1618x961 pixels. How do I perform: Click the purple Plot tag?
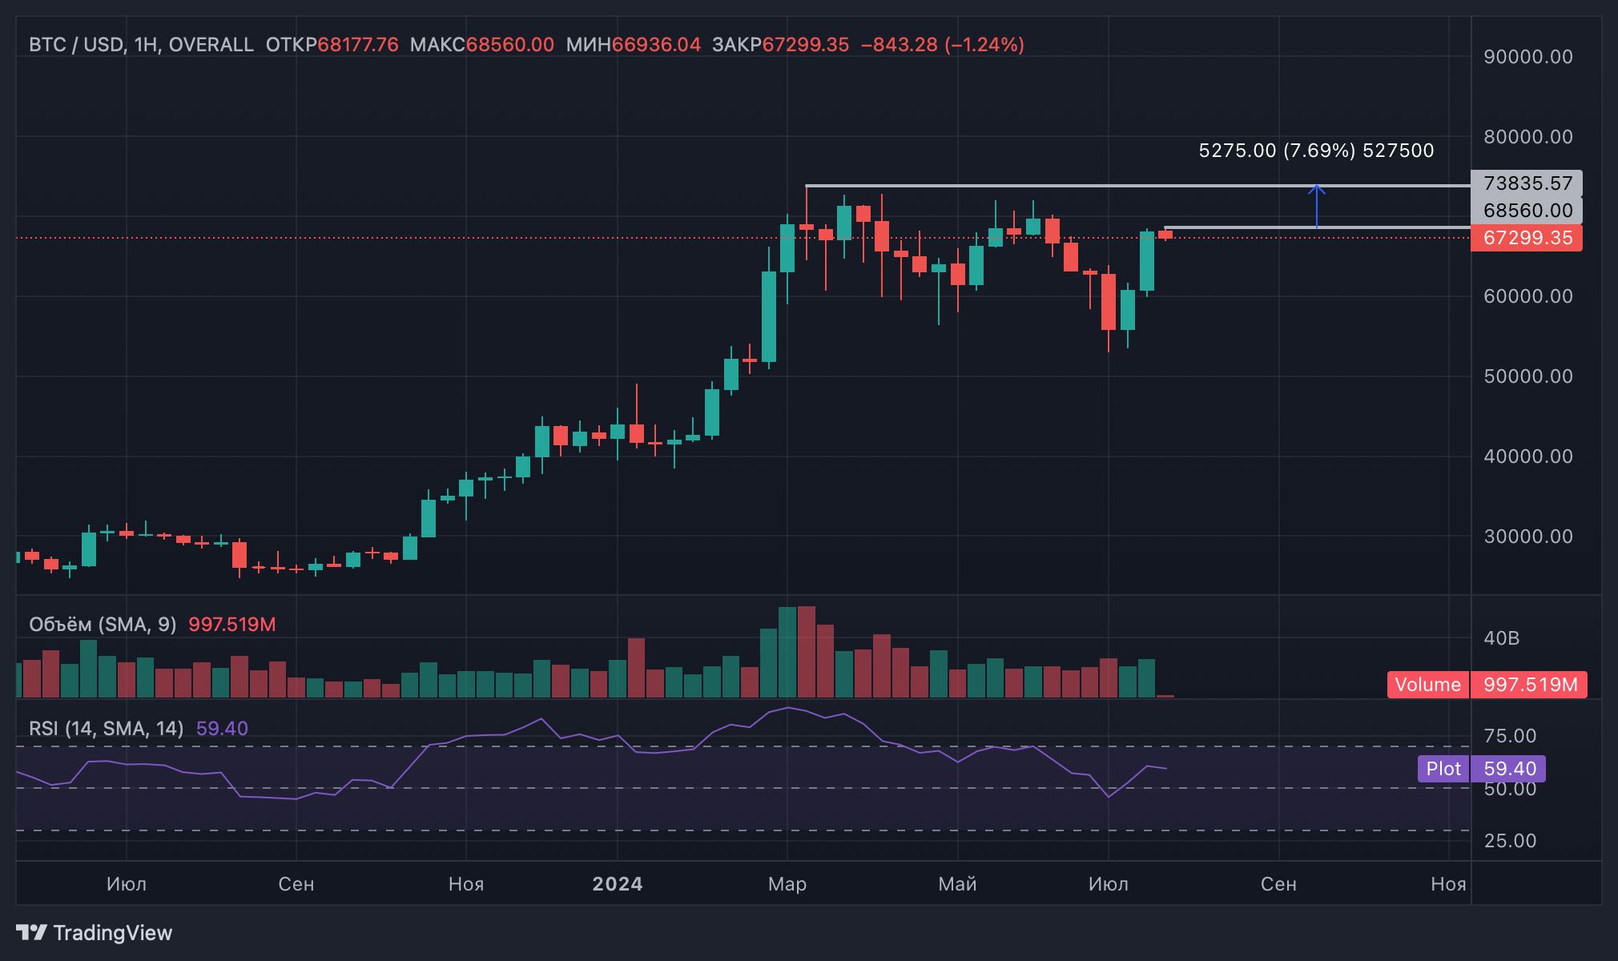pyautogui.click(x=1443, y=769)
